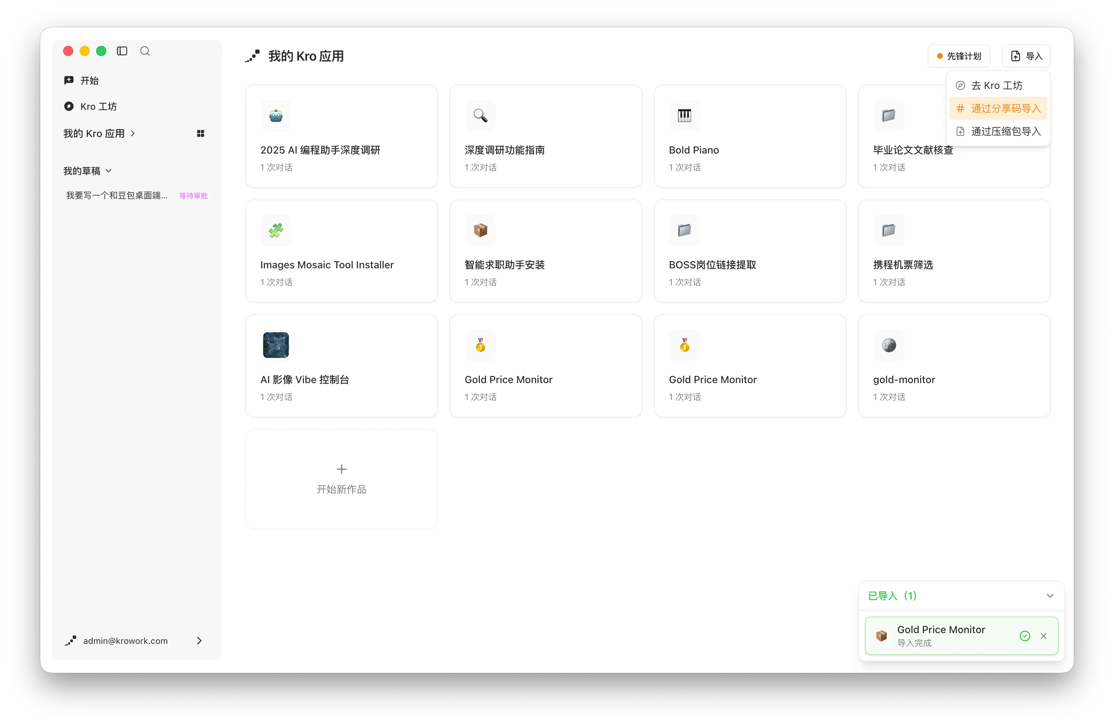
Task: Click the AI 影像 Vibe 控制台 title
Action: click(305, 379)
